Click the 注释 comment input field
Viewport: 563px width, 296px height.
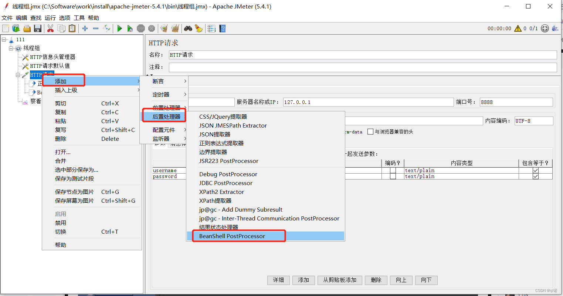click(363, 67)
